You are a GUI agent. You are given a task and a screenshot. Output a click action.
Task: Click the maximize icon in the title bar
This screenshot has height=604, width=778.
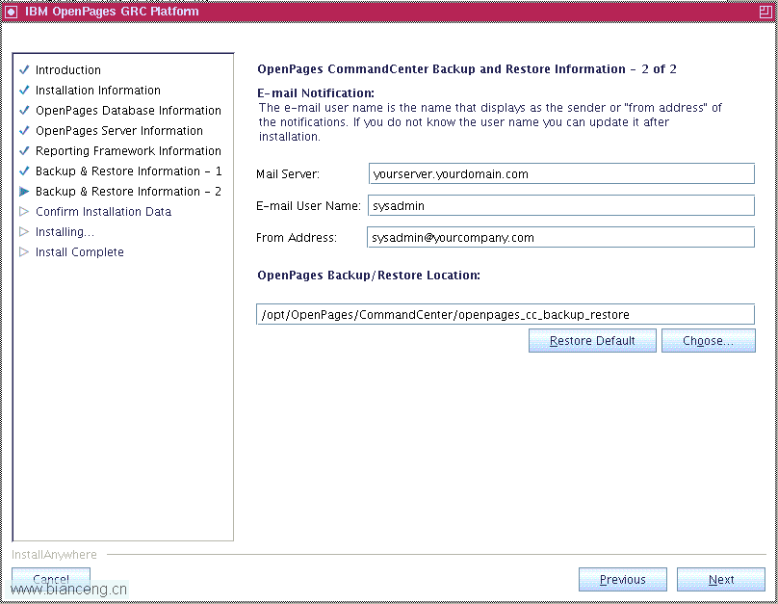click(765, 12)
